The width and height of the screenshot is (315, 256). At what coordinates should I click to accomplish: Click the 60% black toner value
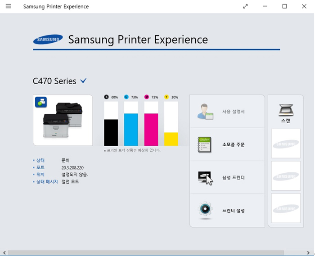click(x=114, y=97)
